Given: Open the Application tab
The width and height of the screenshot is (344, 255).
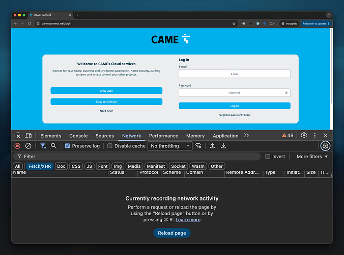Looking at the screenshot, I should click(225, 136).
